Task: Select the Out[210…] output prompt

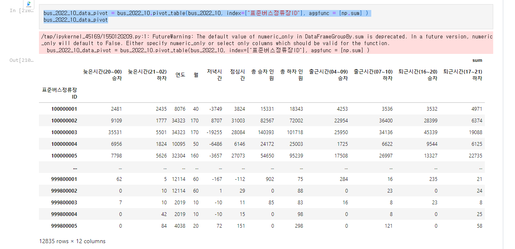Action: point(22,60)
